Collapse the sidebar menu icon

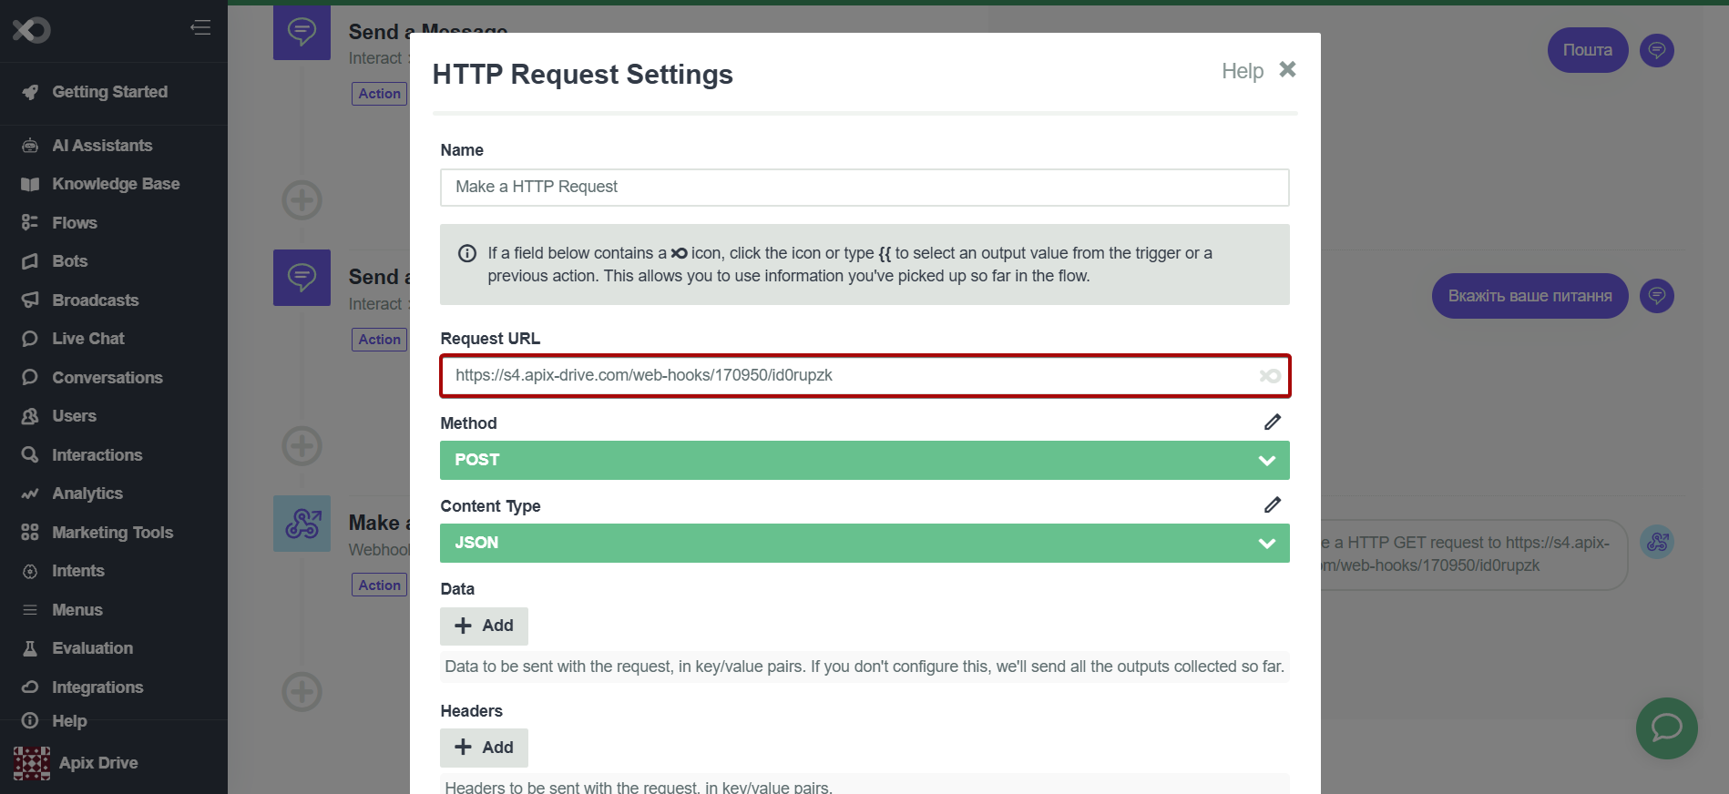(200, 28)
